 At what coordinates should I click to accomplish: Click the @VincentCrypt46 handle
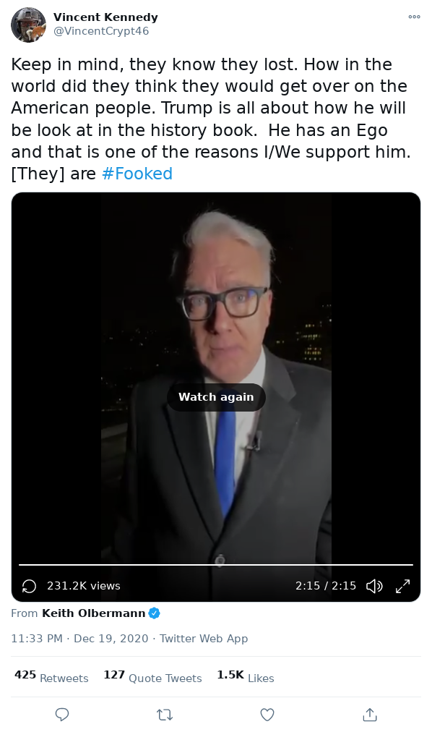[x=101, y=31]
